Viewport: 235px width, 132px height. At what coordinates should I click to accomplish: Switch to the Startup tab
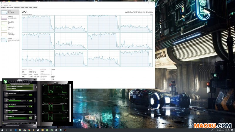(22, 8)
